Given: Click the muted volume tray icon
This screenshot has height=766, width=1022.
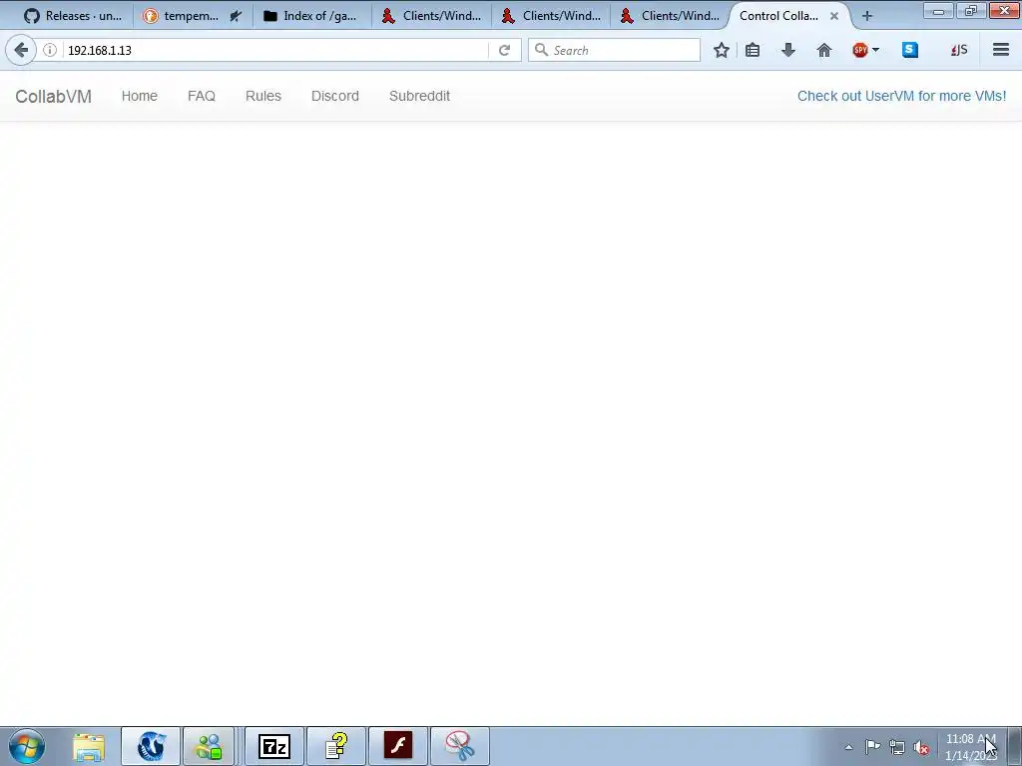Looking at the screenshot, I should click(921, 747).
